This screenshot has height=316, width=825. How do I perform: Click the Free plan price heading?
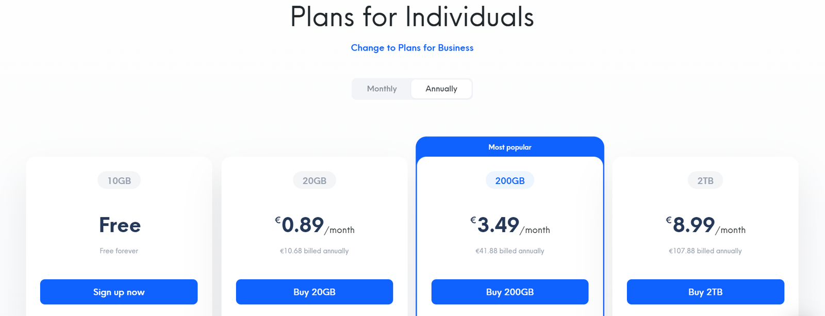coord(120,225)
